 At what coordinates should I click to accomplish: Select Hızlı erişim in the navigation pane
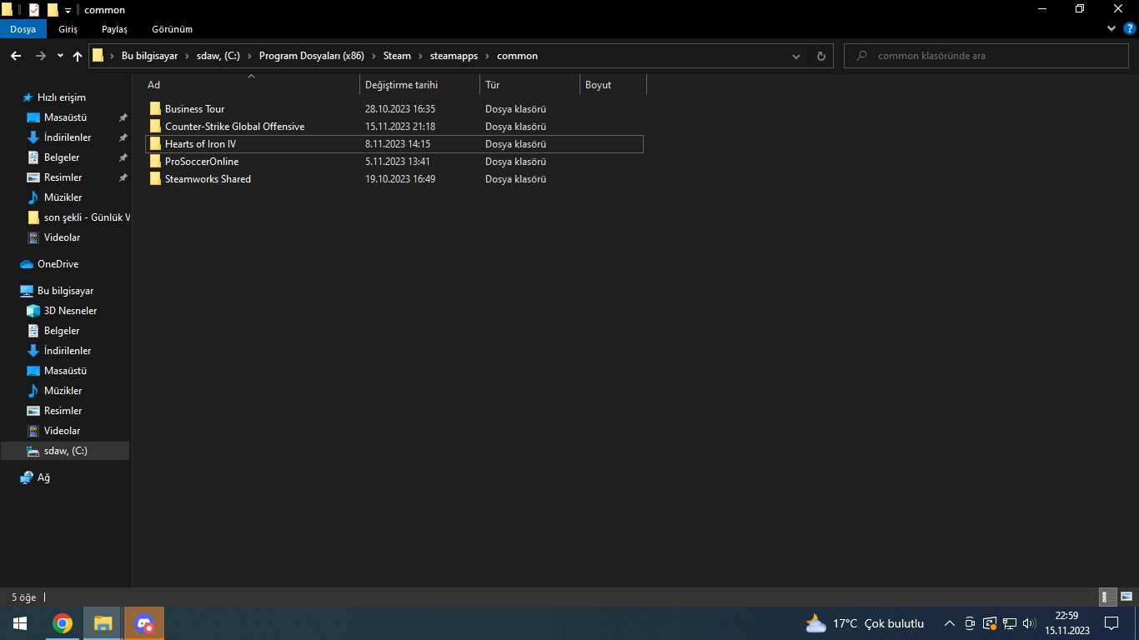(62, 97)
